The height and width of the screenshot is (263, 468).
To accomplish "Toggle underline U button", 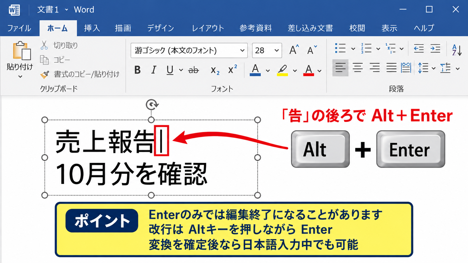I will (x=170, y=70).
